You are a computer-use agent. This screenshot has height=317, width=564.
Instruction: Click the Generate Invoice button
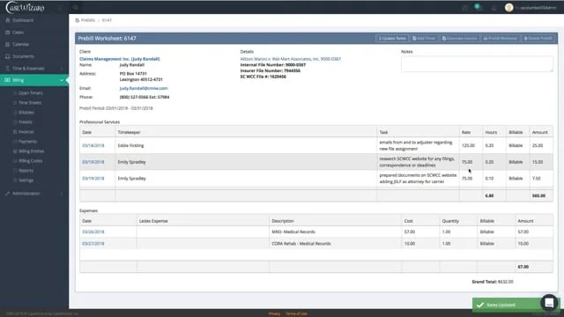(459, 38)
